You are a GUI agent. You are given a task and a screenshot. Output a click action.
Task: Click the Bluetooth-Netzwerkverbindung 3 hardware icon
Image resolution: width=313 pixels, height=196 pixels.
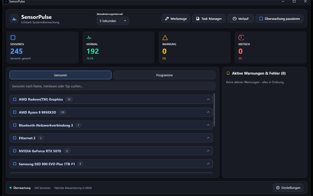pyautogui.click(x=15, y=125)
